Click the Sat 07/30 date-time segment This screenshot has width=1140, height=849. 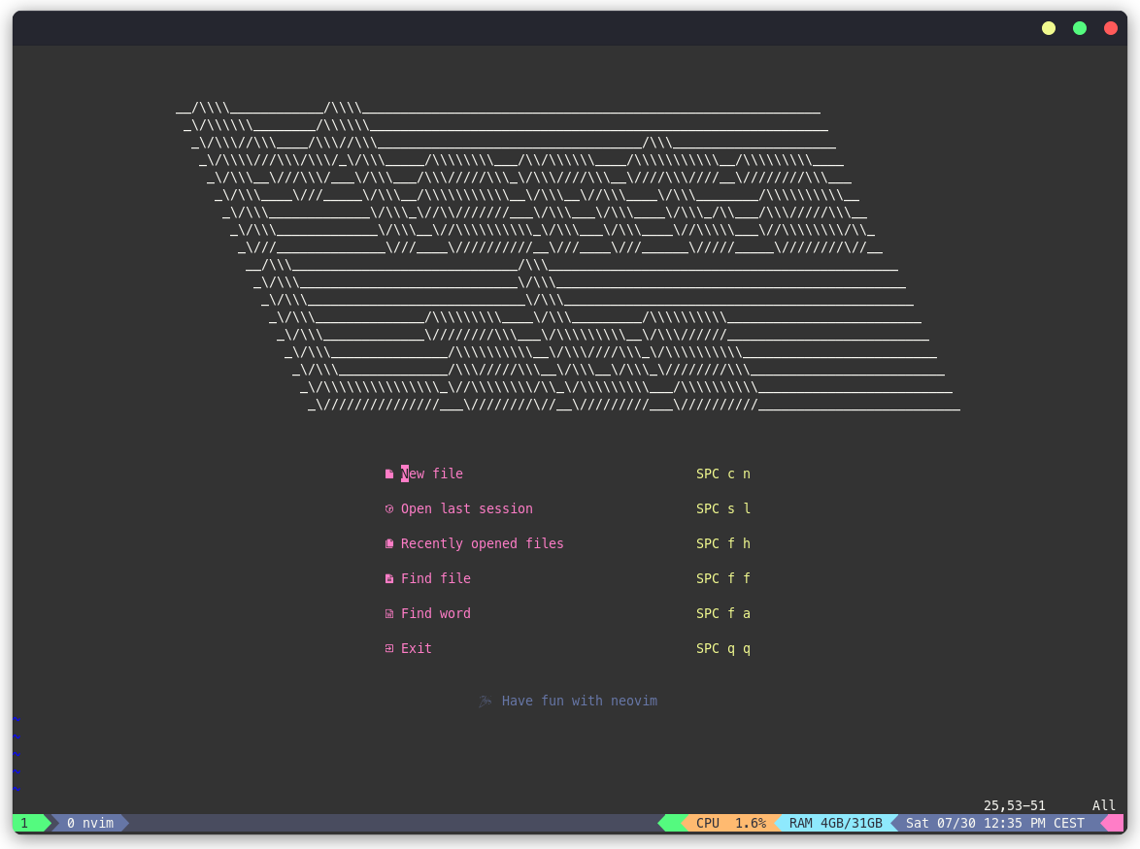pos(989,823)
